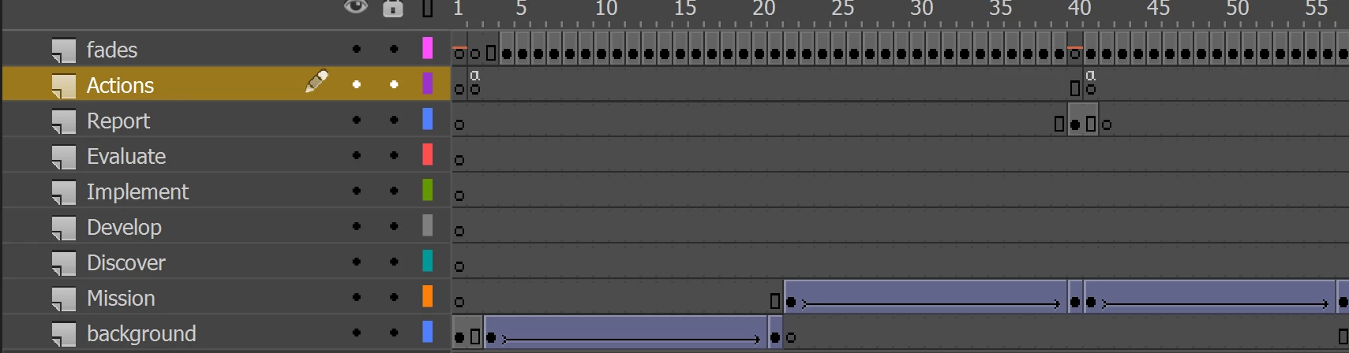The width and height of the screenshot is (1349, 353).
Task: Click the Report layer page icon
Action: pos(64,121)
